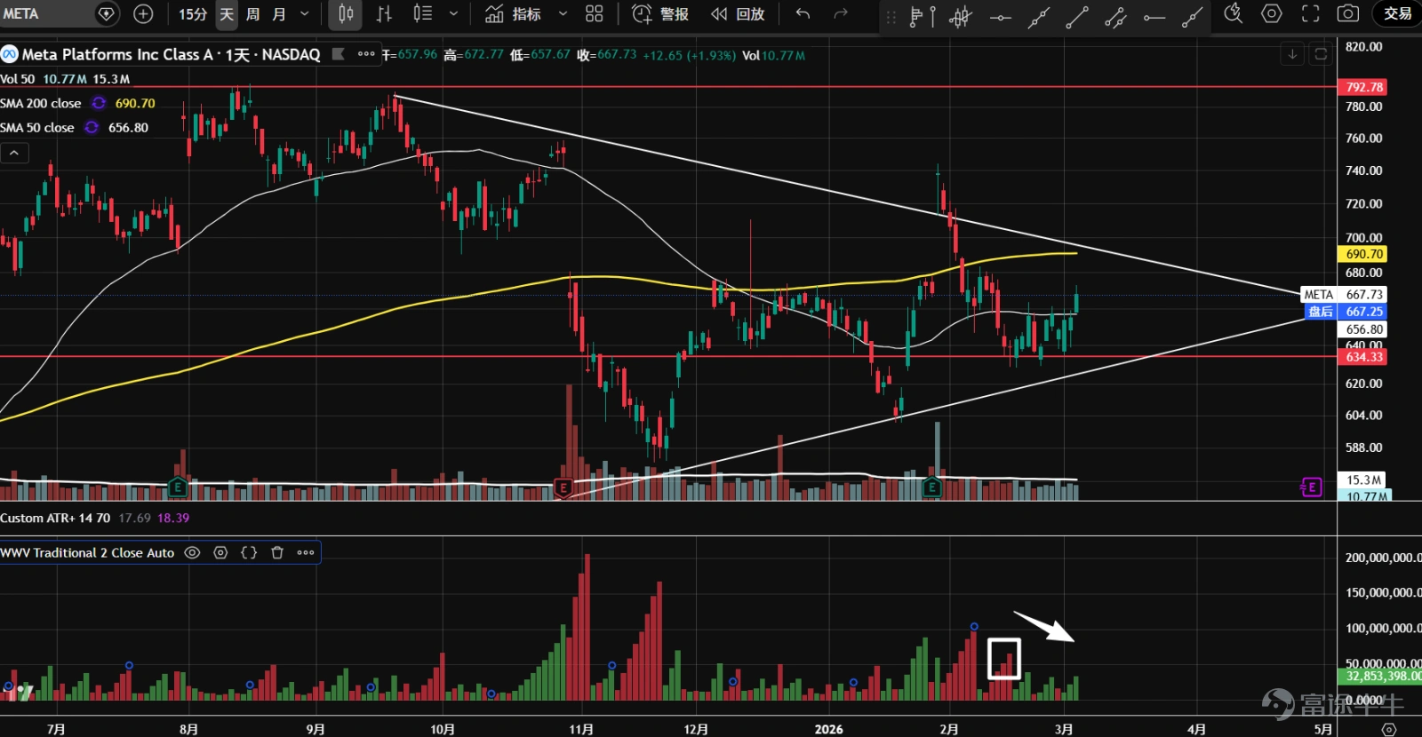Click the 交易 trade button
Image resolution: width=1422 pixels, height=737 pixels.
tap(1397, 13)
